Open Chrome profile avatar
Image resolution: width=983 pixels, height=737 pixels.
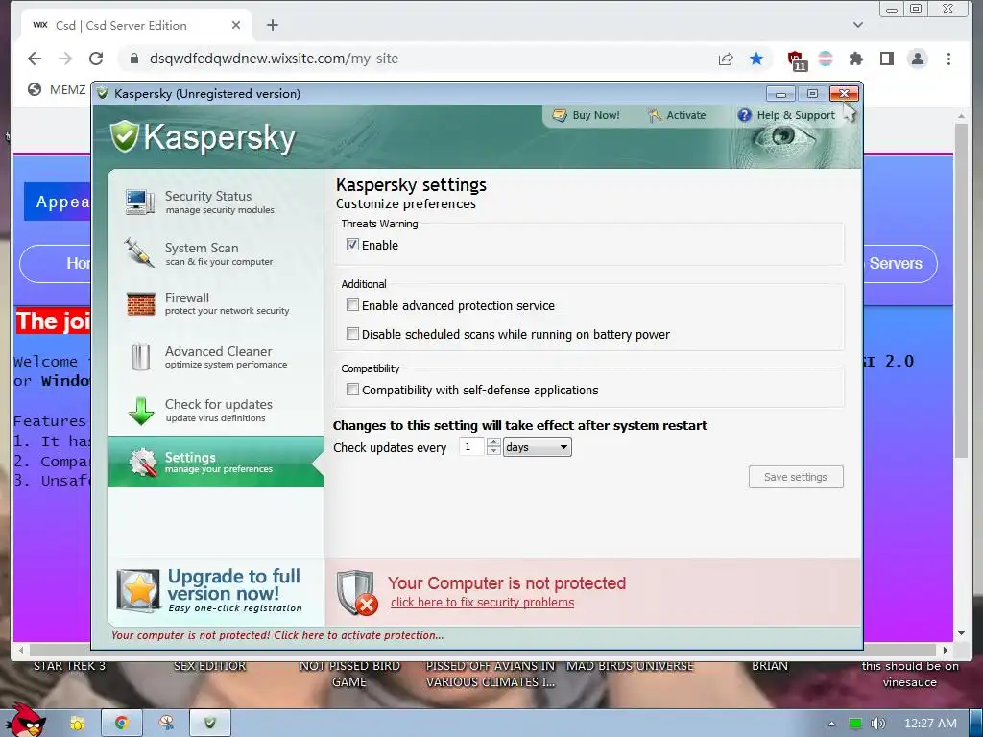tap(917, 59)
